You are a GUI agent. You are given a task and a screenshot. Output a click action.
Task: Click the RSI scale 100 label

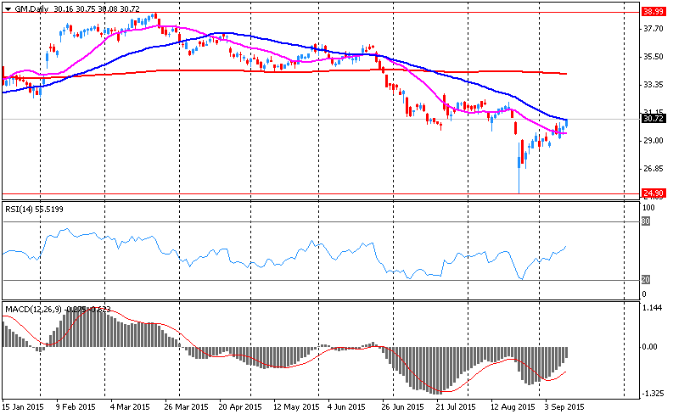tap(648, 208)
